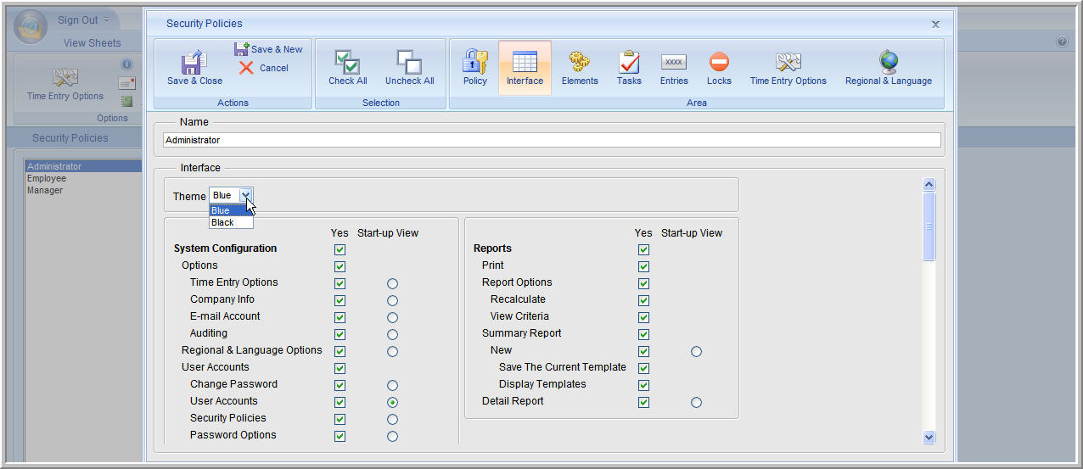Viewport: 1083px width, 469px height.
Task: Close the Security Policies dialog
Action: pyautogui.click(x=935, y=25)
